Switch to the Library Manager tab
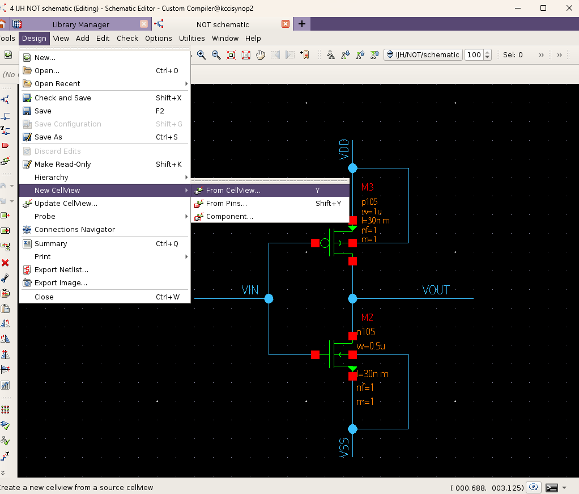 click(x=81, y=24)
